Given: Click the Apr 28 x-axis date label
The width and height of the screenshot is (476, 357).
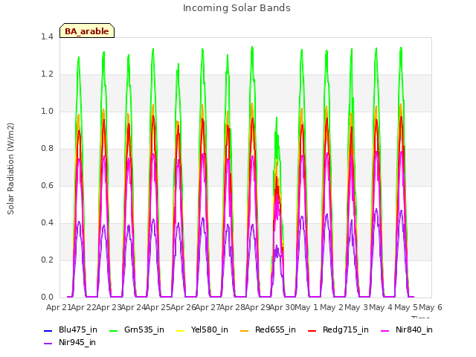Looking at the screenshot, I should click(232, 307).
